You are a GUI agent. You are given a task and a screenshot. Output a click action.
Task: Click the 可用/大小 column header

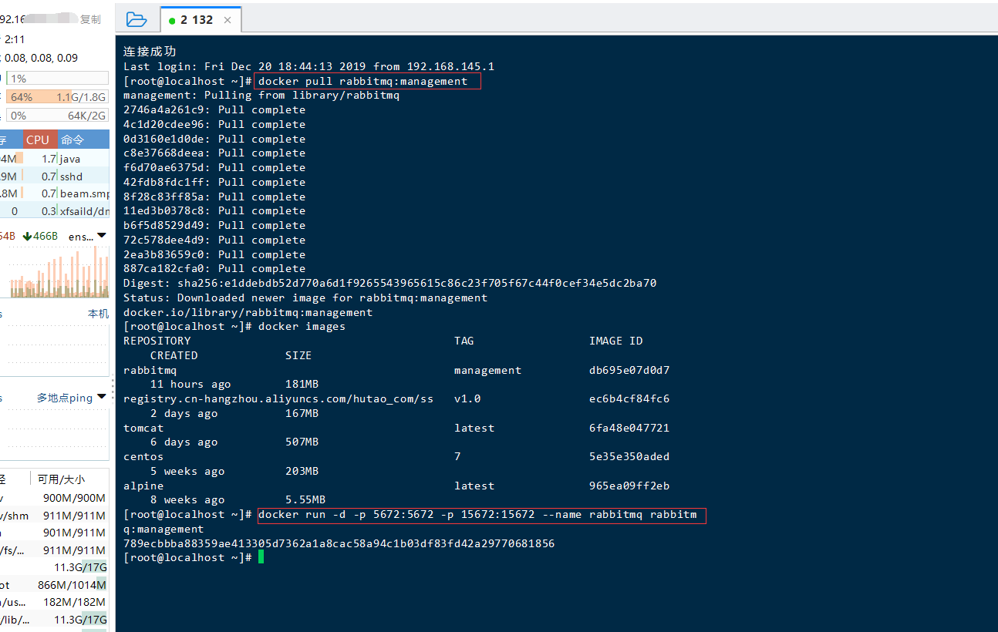point(62,479)
